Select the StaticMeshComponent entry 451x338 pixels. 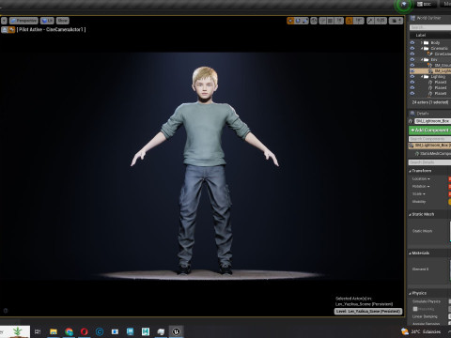point(433,154)
